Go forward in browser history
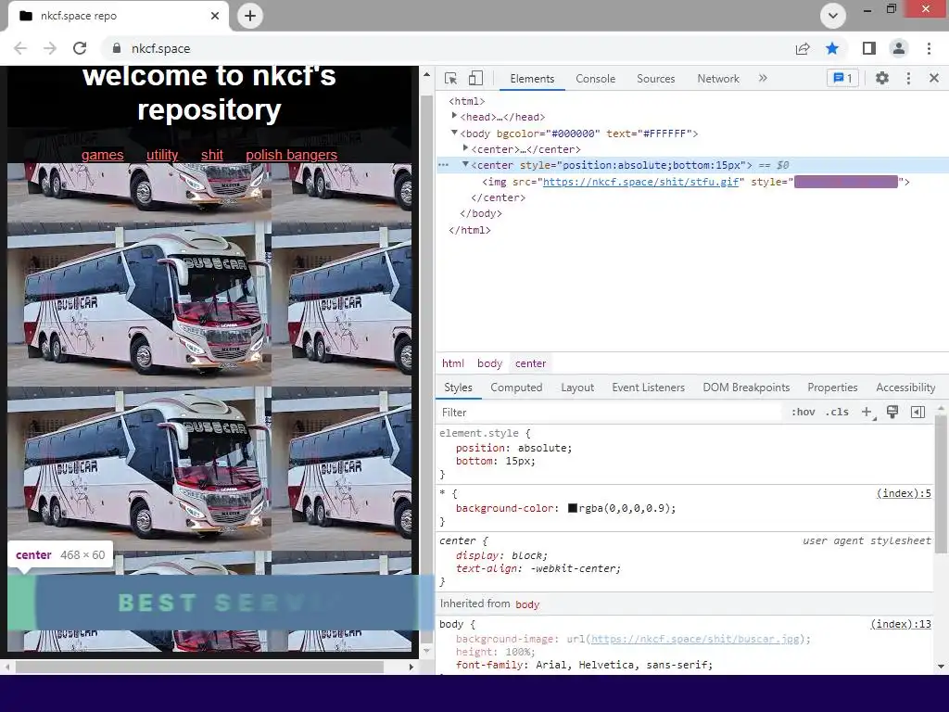The width and height of the screenshot is (949, 712). point(50,48)
